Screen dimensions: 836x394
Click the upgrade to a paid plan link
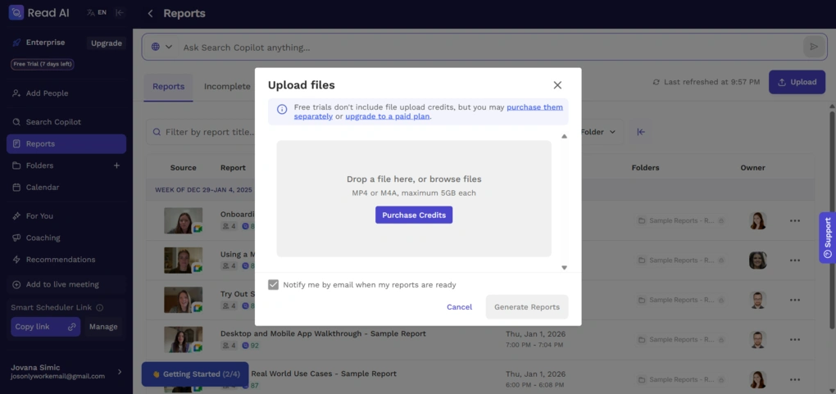point(388,116)
